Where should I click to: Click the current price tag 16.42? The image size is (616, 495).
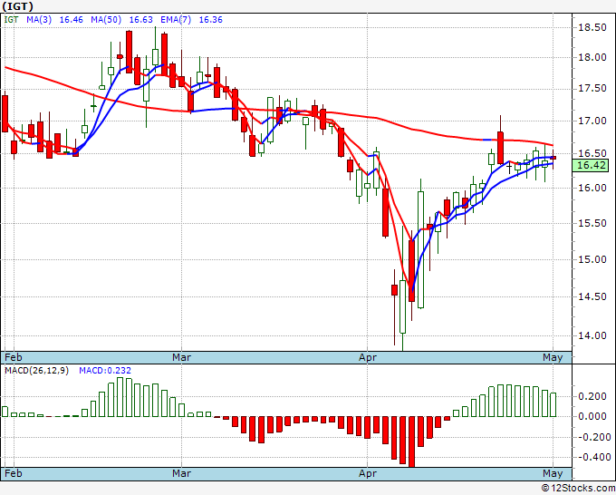[x=591, y=165]
